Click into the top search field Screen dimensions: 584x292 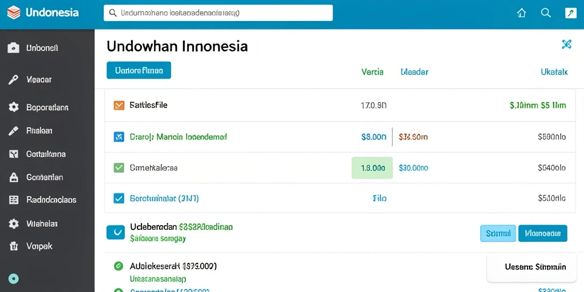[218, 13]
